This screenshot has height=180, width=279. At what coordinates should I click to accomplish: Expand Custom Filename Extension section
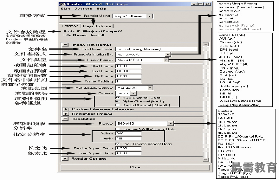pos(66,109)
